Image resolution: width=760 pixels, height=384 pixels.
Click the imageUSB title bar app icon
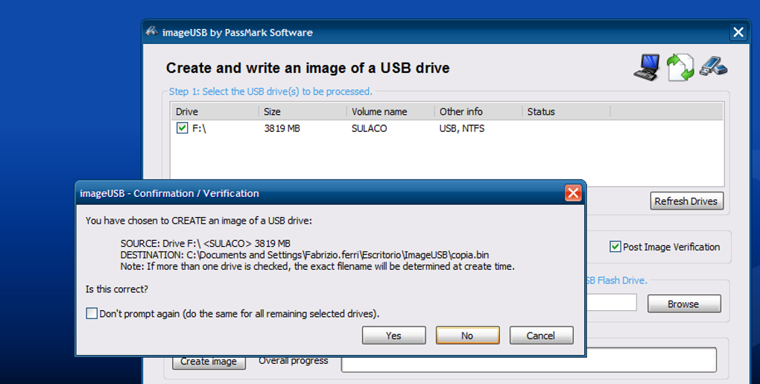[x=152, y=32]
